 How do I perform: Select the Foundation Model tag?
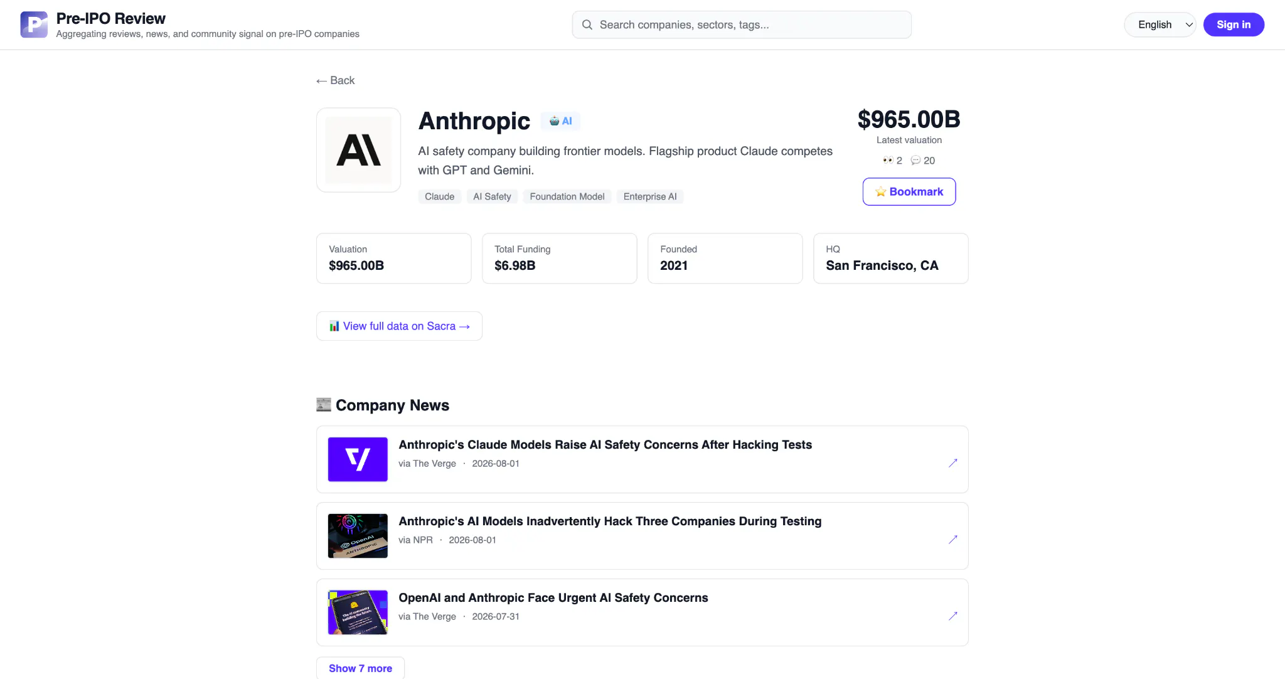point(567,196)
